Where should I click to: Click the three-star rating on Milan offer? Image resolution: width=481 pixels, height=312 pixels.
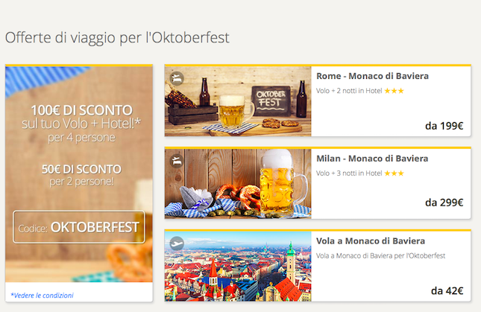pyautogui.click(x=394, y=173)
